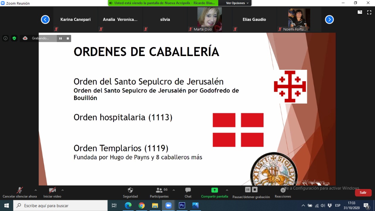Show previous participants with left arrow
The image size is (375, 211).
45,20
